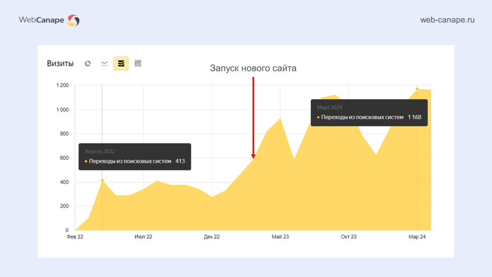
Task: Click the tooltip value '413'
Action: [180, 161]
